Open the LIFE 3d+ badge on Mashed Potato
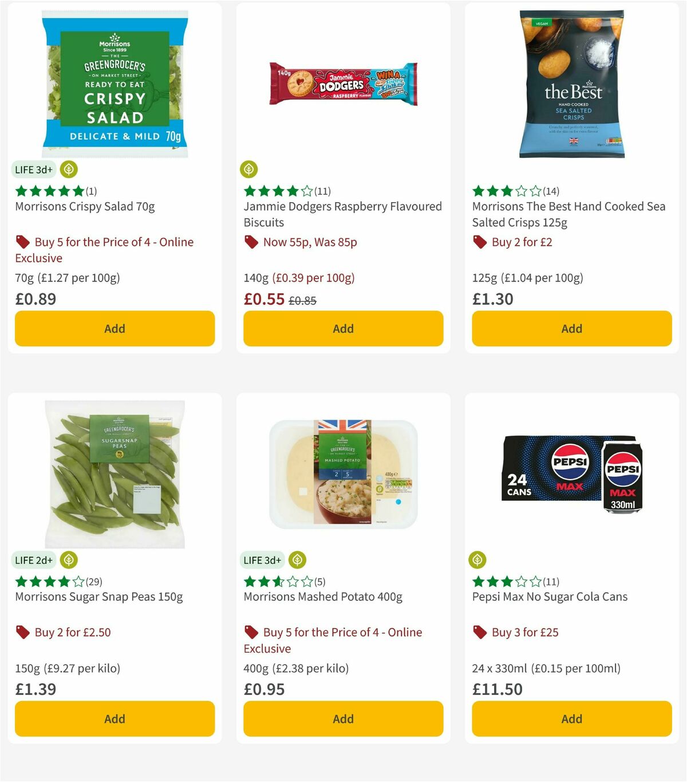Image resolution: width=687 pixels, height=782 pixels. click(x=262, y=560)
